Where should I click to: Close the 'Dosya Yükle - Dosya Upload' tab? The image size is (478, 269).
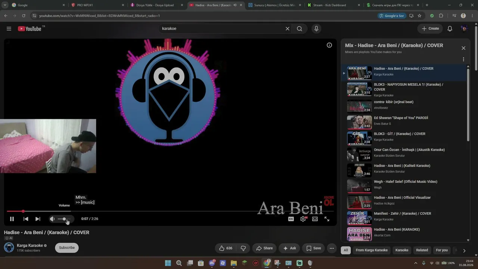point(182,5)
